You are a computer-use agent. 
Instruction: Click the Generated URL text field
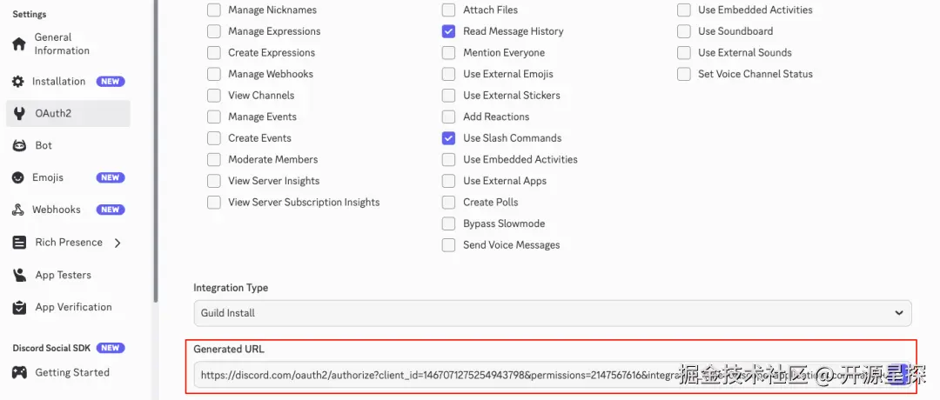pos(552,375)
